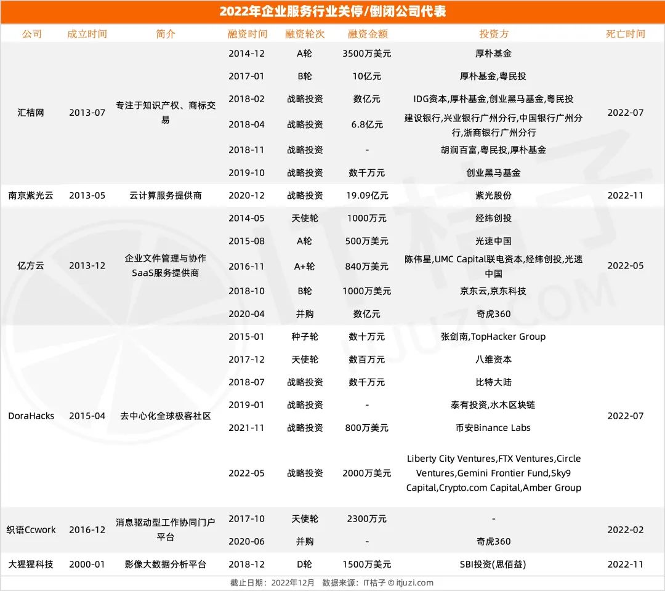Click founding date '2013-12' of 亿方云
The width and height of the screenshot is (665, 591).
(x=87, y=266)
